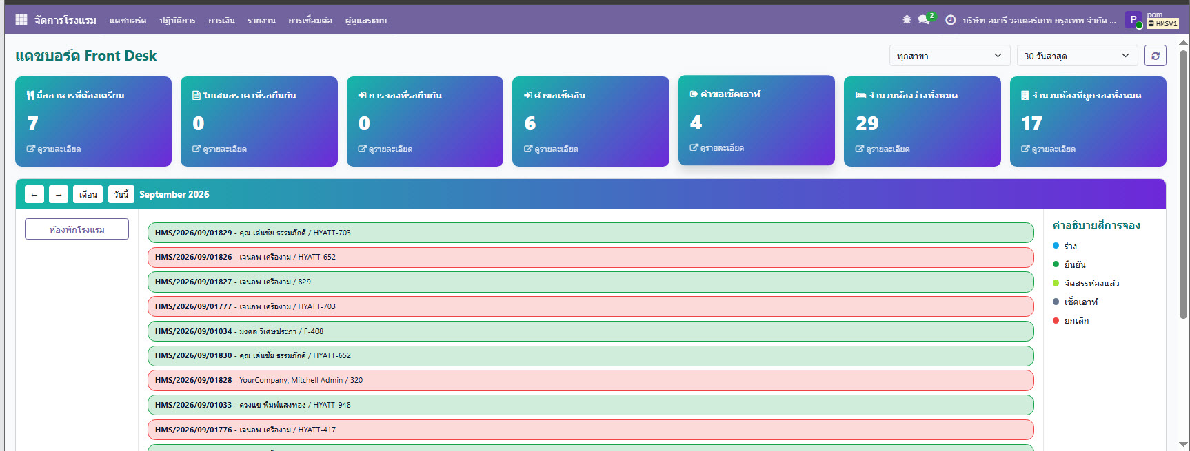Click the September 2026 calendar title
Image resolution: width=1190 pixels, height=451 pixels.
pos(174,195)
